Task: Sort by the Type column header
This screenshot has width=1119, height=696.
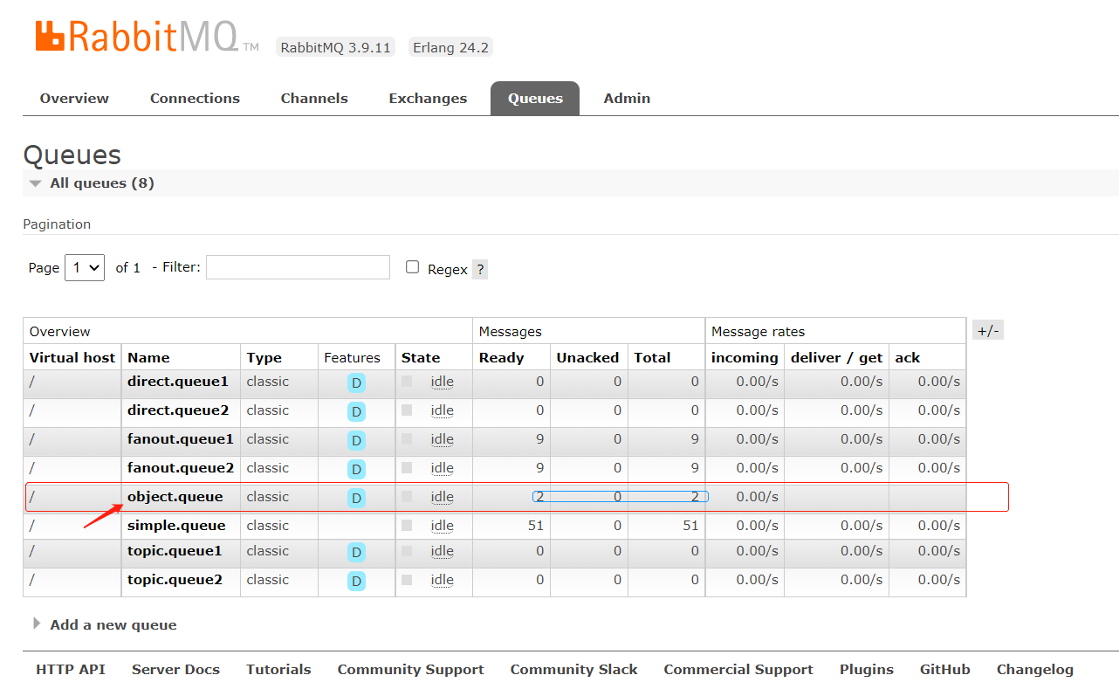Action: 264,358
